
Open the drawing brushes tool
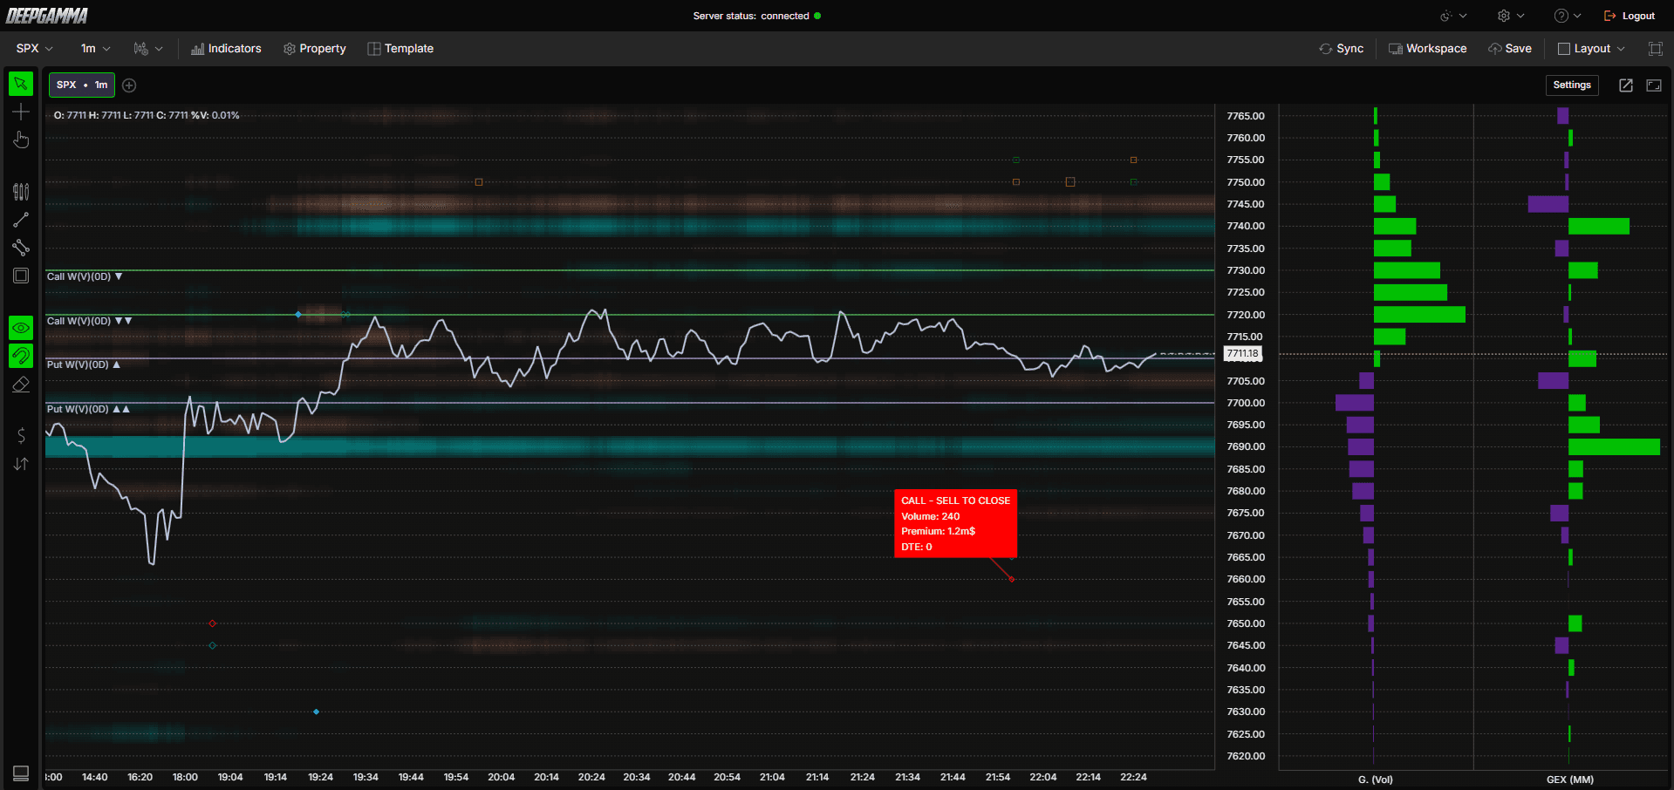(x=21, y=192)
